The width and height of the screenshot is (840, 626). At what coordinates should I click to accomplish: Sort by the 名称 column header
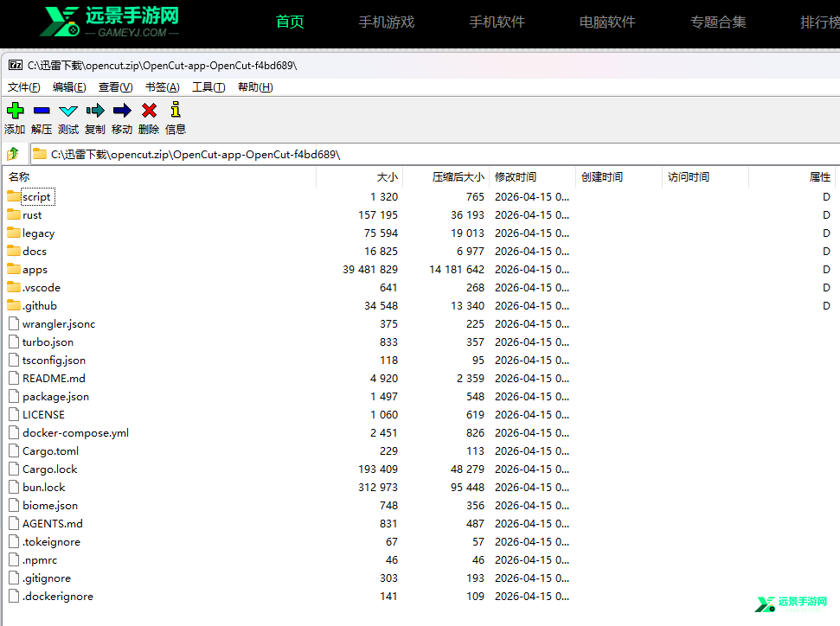click(161, 176)
